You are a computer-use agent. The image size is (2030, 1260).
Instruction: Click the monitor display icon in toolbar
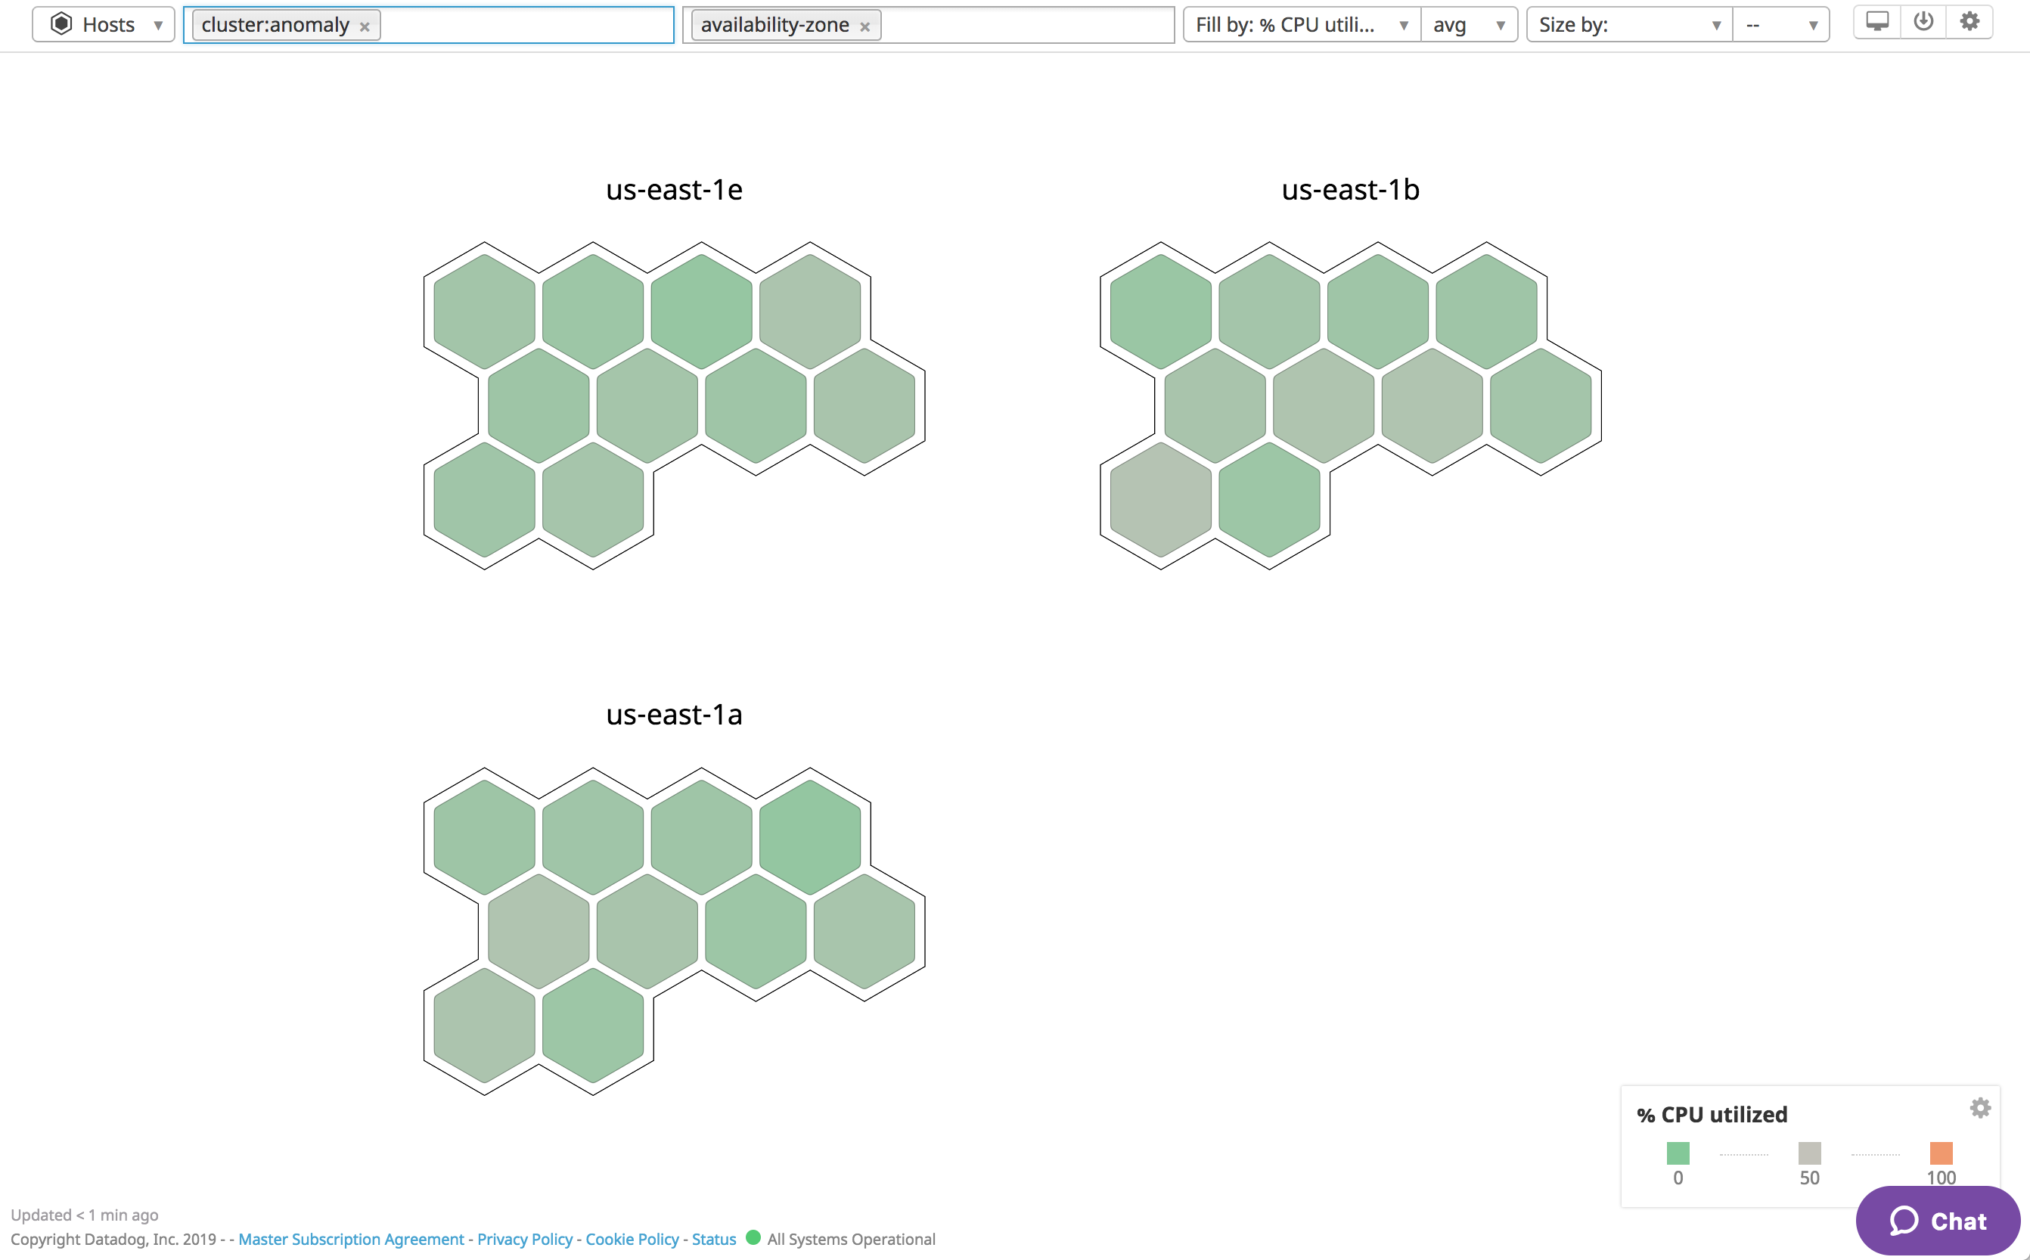1876,23
